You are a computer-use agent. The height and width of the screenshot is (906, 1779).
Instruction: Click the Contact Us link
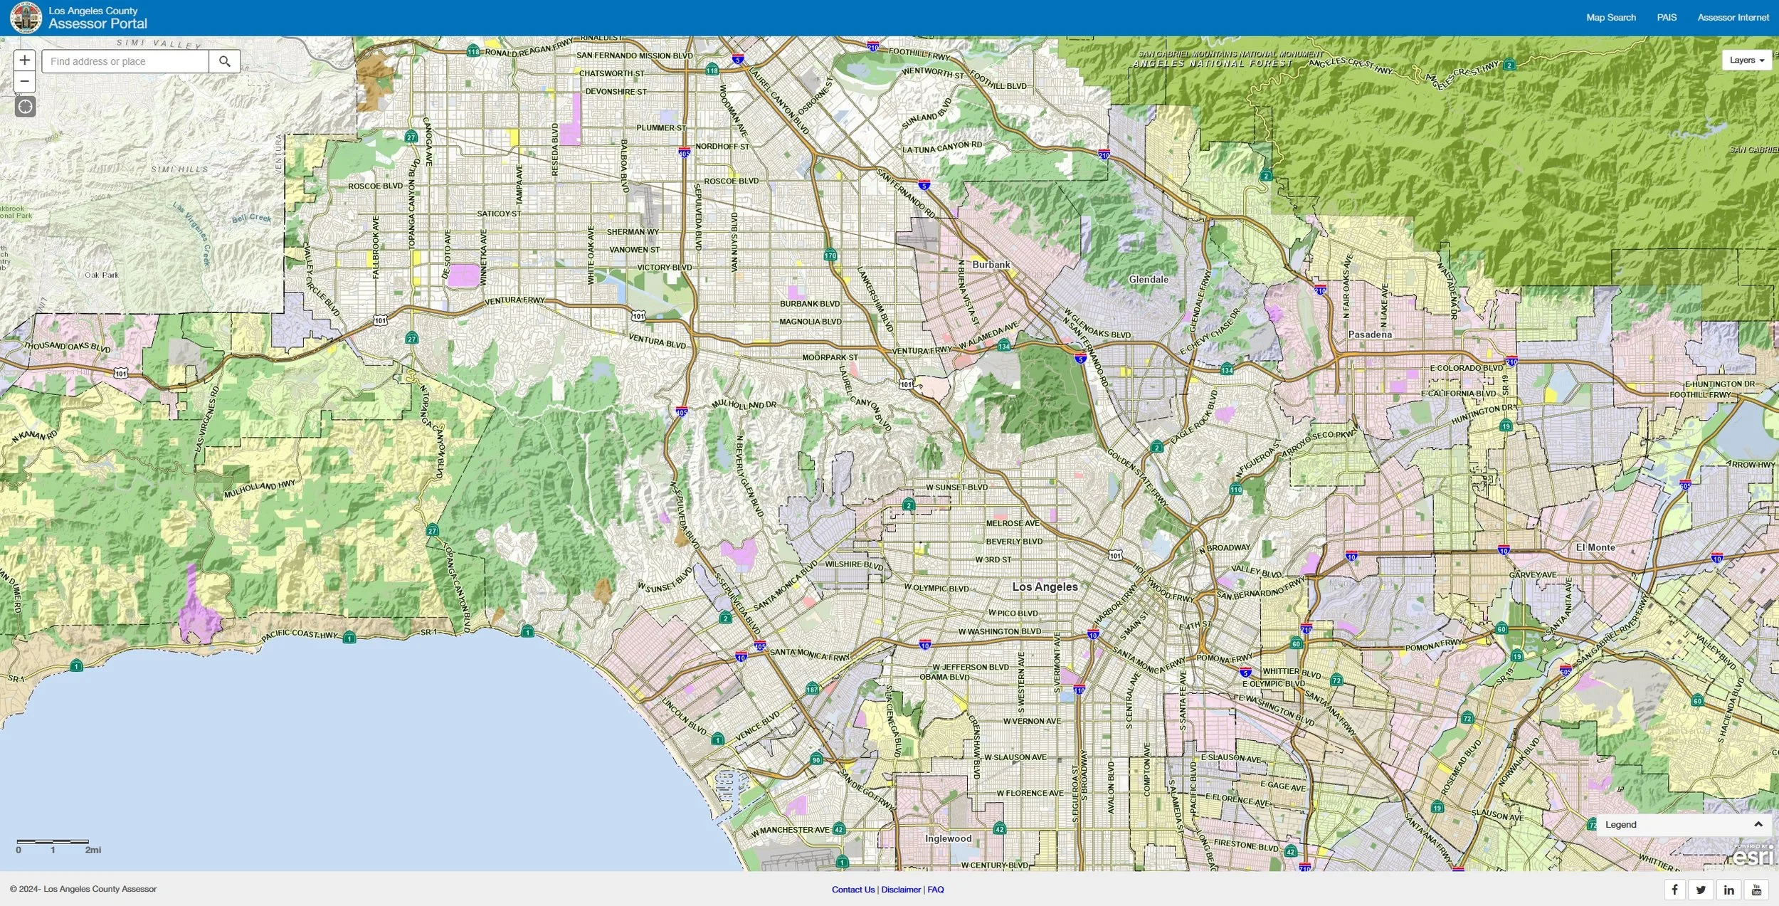coord(853,890)
